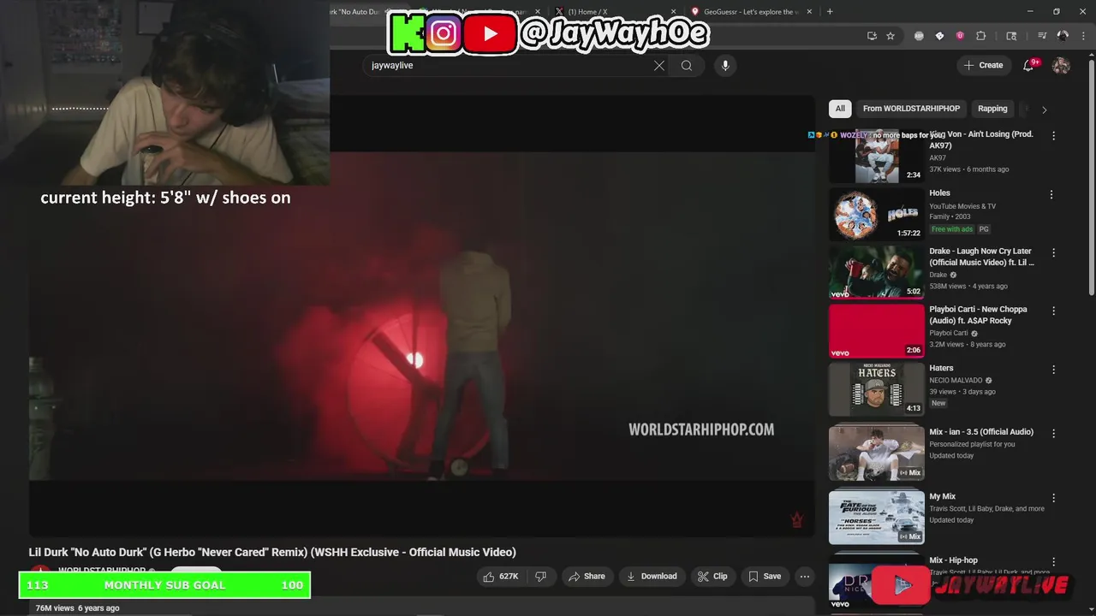Image resolution: width=1096 pixels, height=616 pixels.
Task: Open the pink shield extension
Action: [x=960, y=36]
